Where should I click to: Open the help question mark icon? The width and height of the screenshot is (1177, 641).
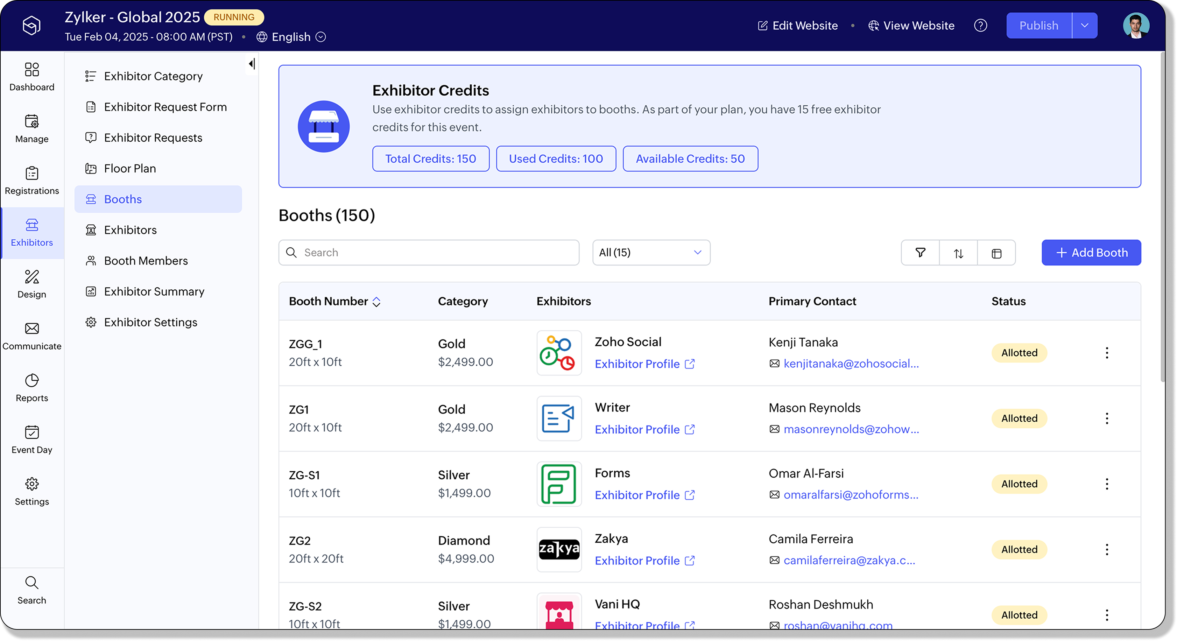pos(980,26)
